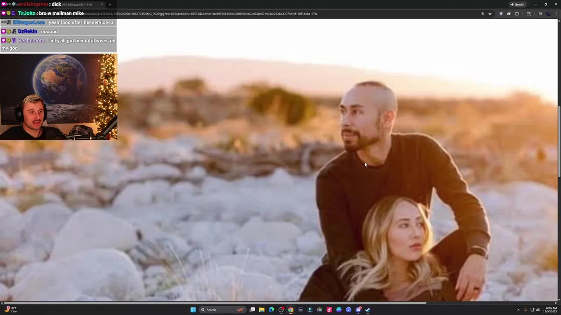This screenshot has width=561, height=315.
Task: Open the media control icon in toolbar
Action: (540, 14)
